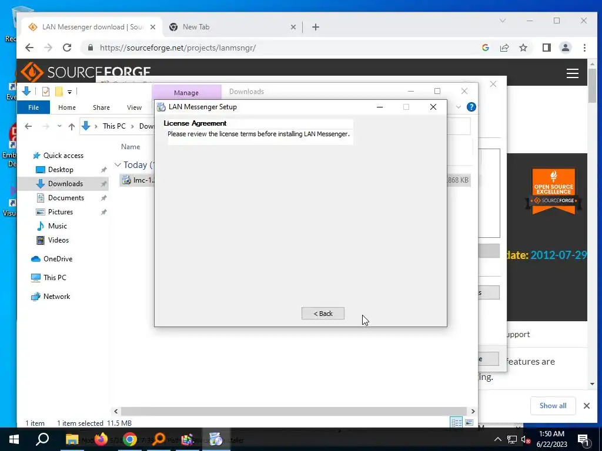Open the Chrome three-dot menu
Viewport: 602px width, 451px height.
click(584, 48)
